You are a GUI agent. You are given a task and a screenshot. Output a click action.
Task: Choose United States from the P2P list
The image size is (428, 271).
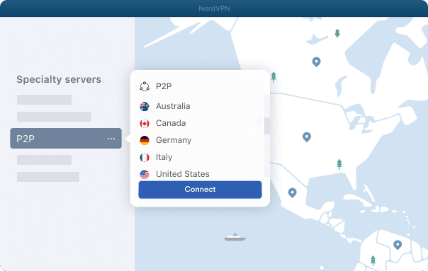[x=183, y=174]
